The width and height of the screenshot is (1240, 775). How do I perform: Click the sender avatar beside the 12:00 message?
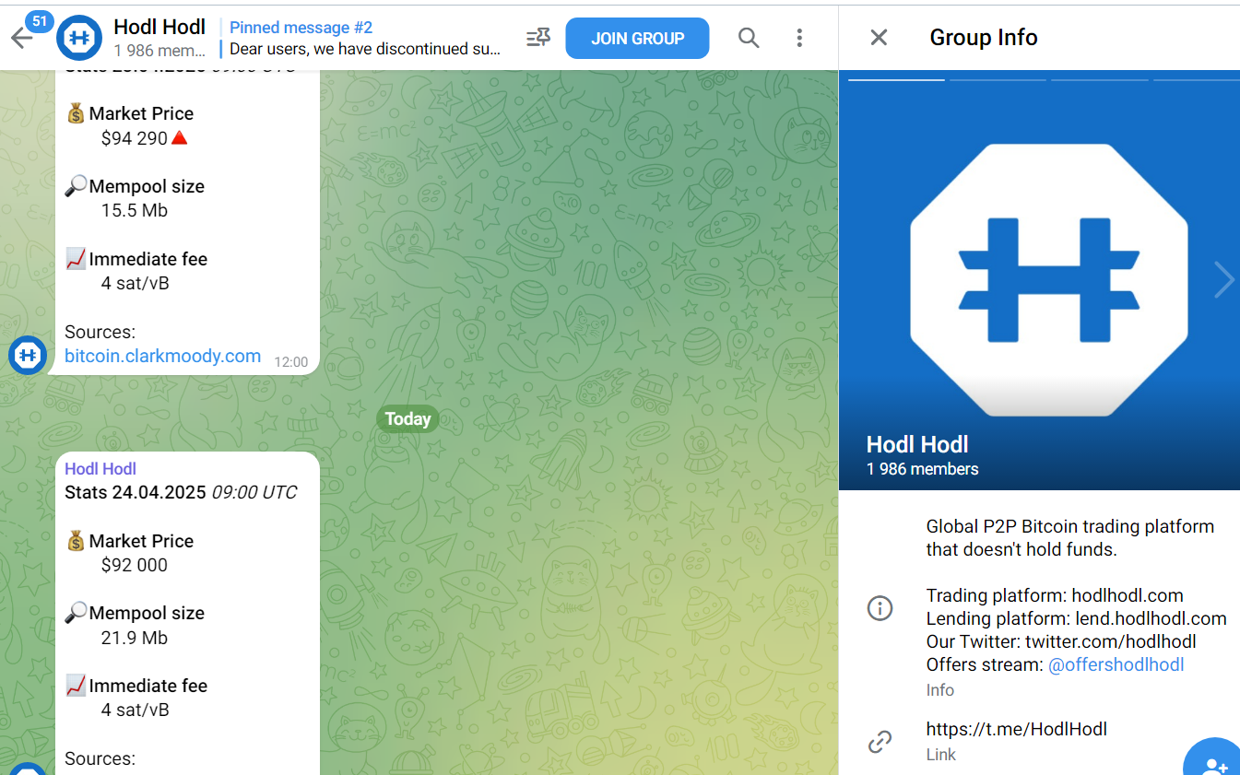click(x=28, y=355)
